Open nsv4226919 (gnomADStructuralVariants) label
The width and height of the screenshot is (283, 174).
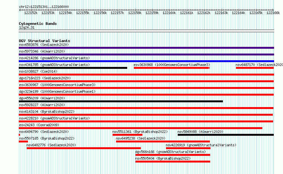pyautogui.click(x=201, y=145)
